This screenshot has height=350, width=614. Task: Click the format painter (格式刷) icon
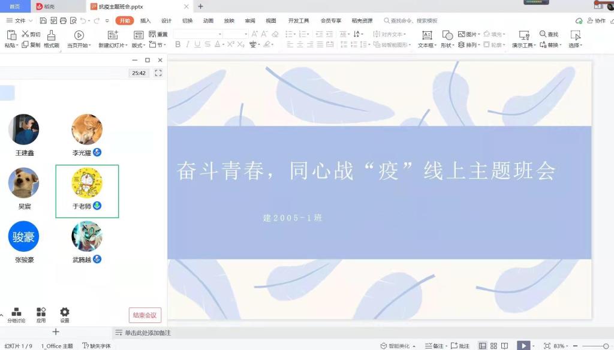(x=52, y=35)
